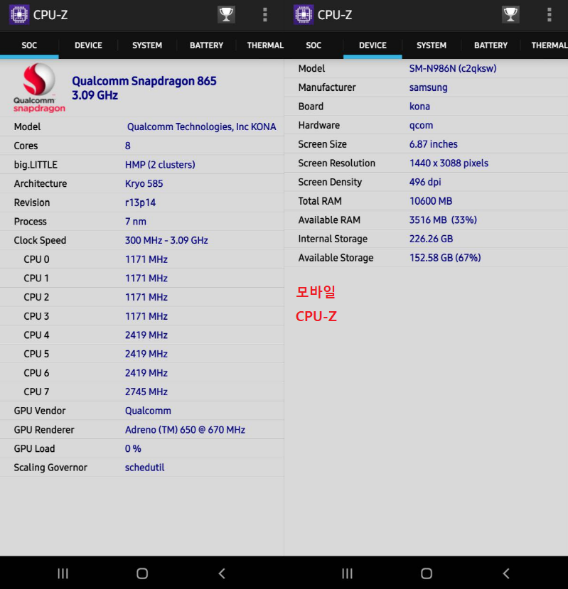The height and width of the screenshot is (589, 568).
Task: Tap the Screen Size value 6.87 inches
Action: pyautogui.click(x=434, y=144)
